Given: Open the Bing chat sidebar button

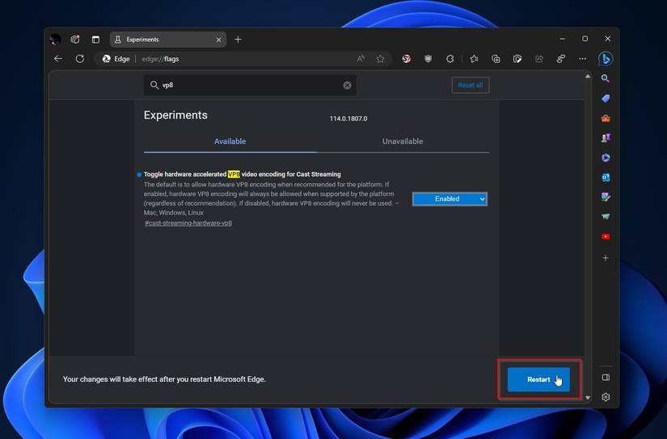Looking at the screenshot, I should click(605, 59).
